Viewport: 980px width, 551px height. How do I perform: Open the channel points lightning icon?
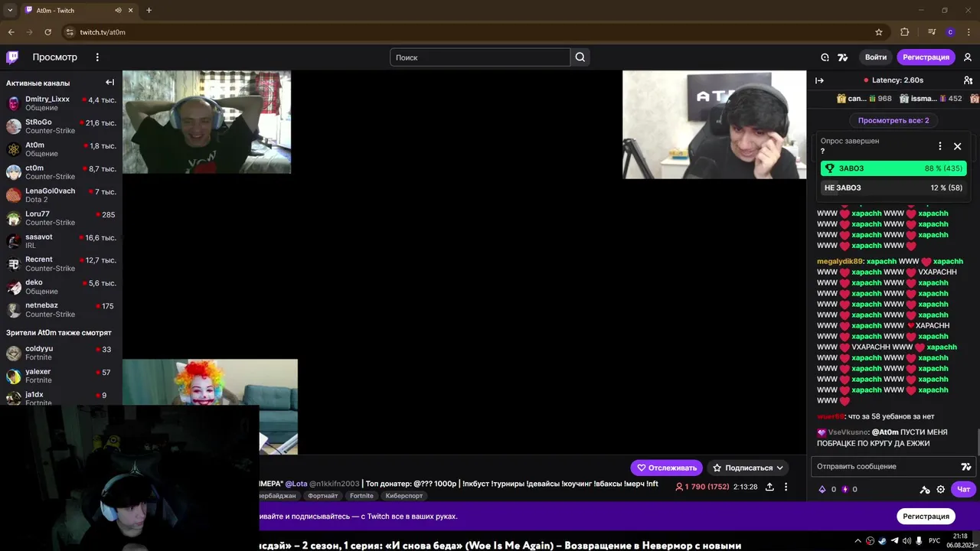point(845,490)
